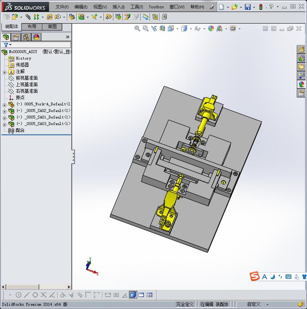Expand the _0005_SA01_Default component

point(4,118)
